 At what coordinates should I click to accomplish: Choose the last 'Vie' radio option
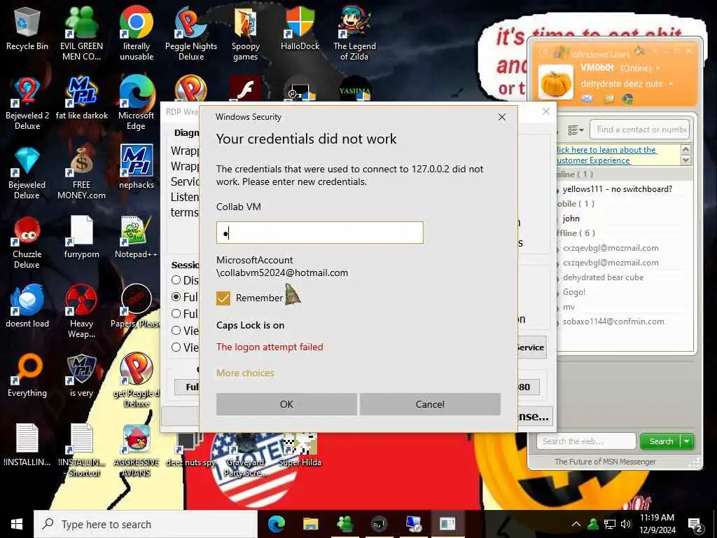pos(176,347)
